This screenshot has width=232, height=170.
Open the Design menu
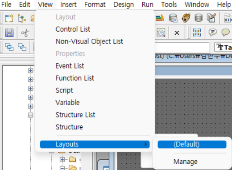(x=124, y=4)
